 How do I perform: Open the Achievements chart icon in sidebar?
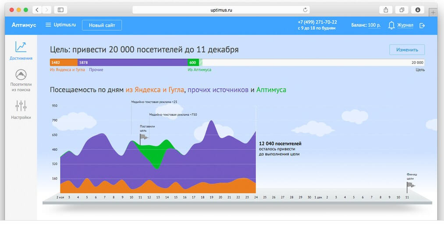pos(21,47)
